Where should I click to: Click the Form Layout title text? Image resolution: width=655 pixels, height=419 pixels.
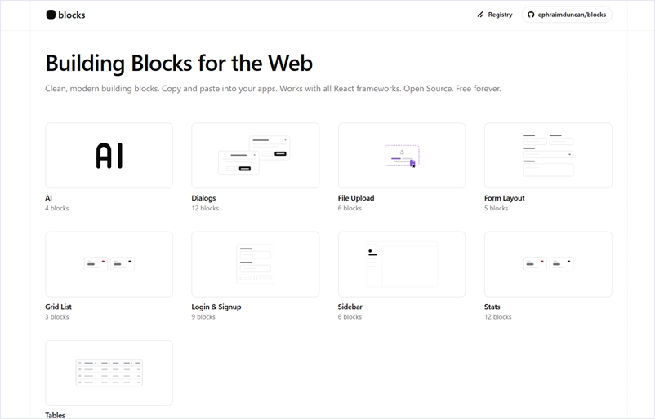[504, 198]
